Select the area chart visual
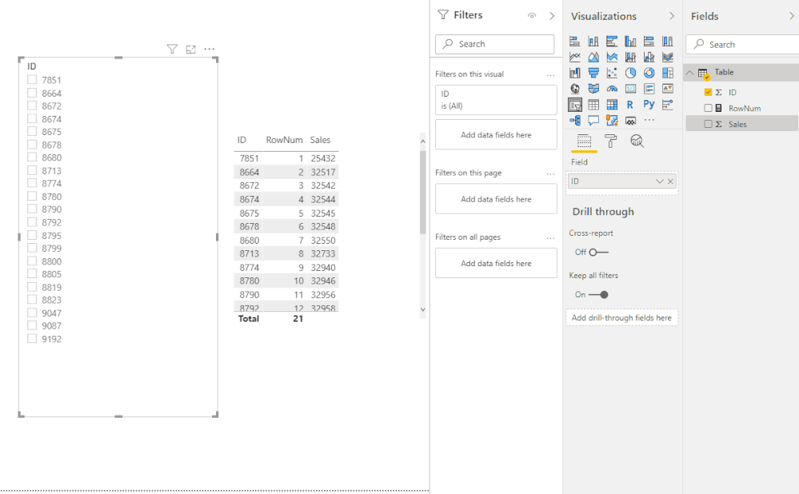This screenshot has height=494, width=799. 593,57
